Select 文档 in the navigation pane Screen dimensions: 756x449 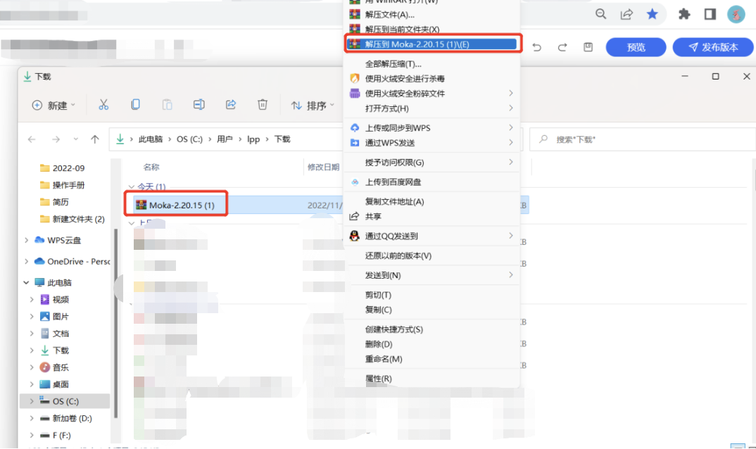pos(61,334)
